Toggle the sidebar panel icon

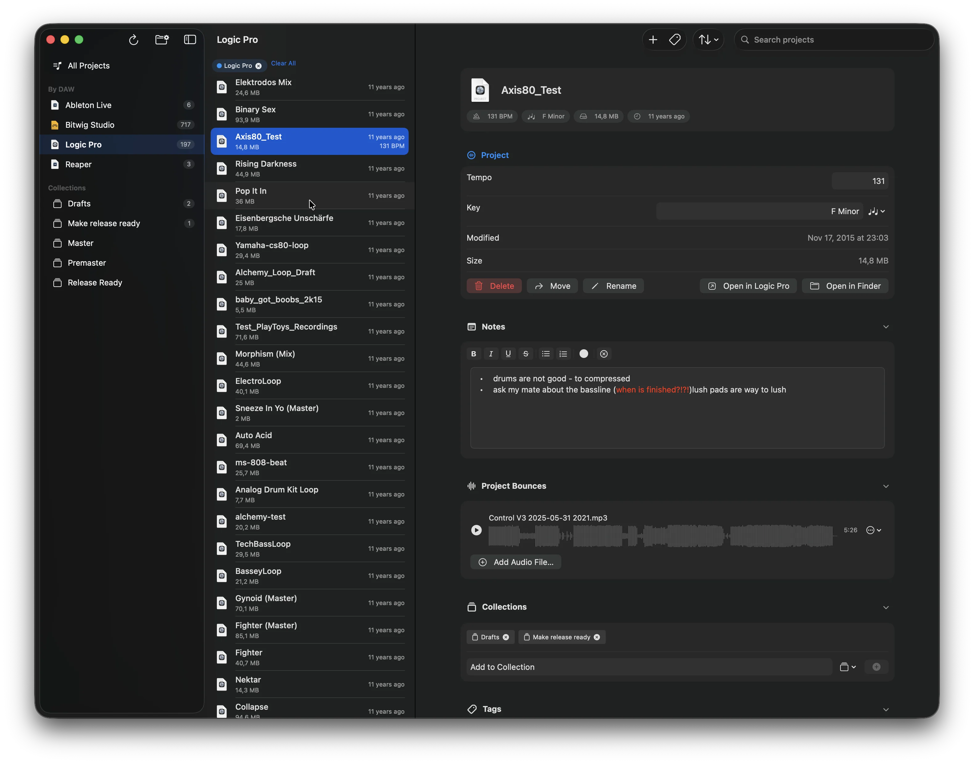pos(190,40)
